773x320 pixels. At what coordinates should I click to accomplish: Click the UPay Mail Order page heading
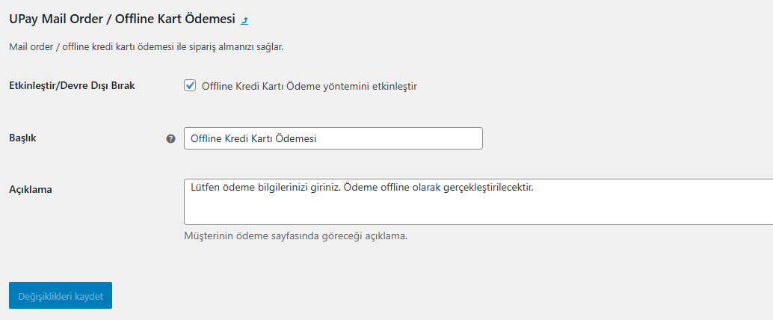[x=123, y=19]
